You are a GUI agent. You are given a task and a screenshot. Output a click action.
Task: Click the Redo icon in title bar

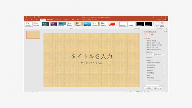tap(35, 17)
